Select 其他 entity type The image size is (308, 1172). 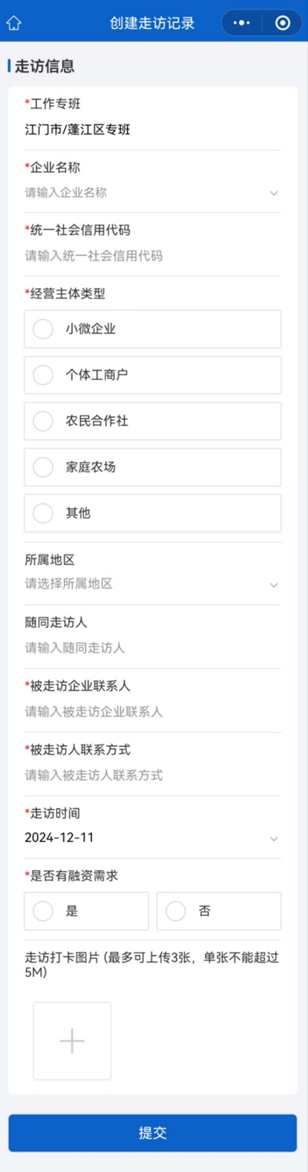(x=152, y=514)
